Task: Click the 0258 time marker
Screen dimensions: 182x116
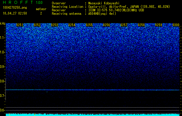Action: [x=141, y=25]
